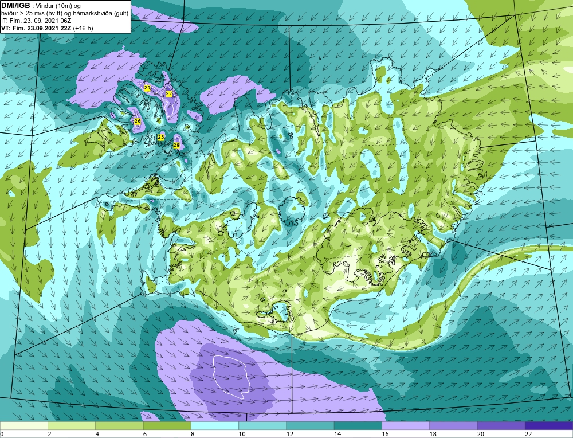The height and width of the screenshot is (438, 573).
Task: Click the legend scale value 14
Action: (x=337, y=434)
